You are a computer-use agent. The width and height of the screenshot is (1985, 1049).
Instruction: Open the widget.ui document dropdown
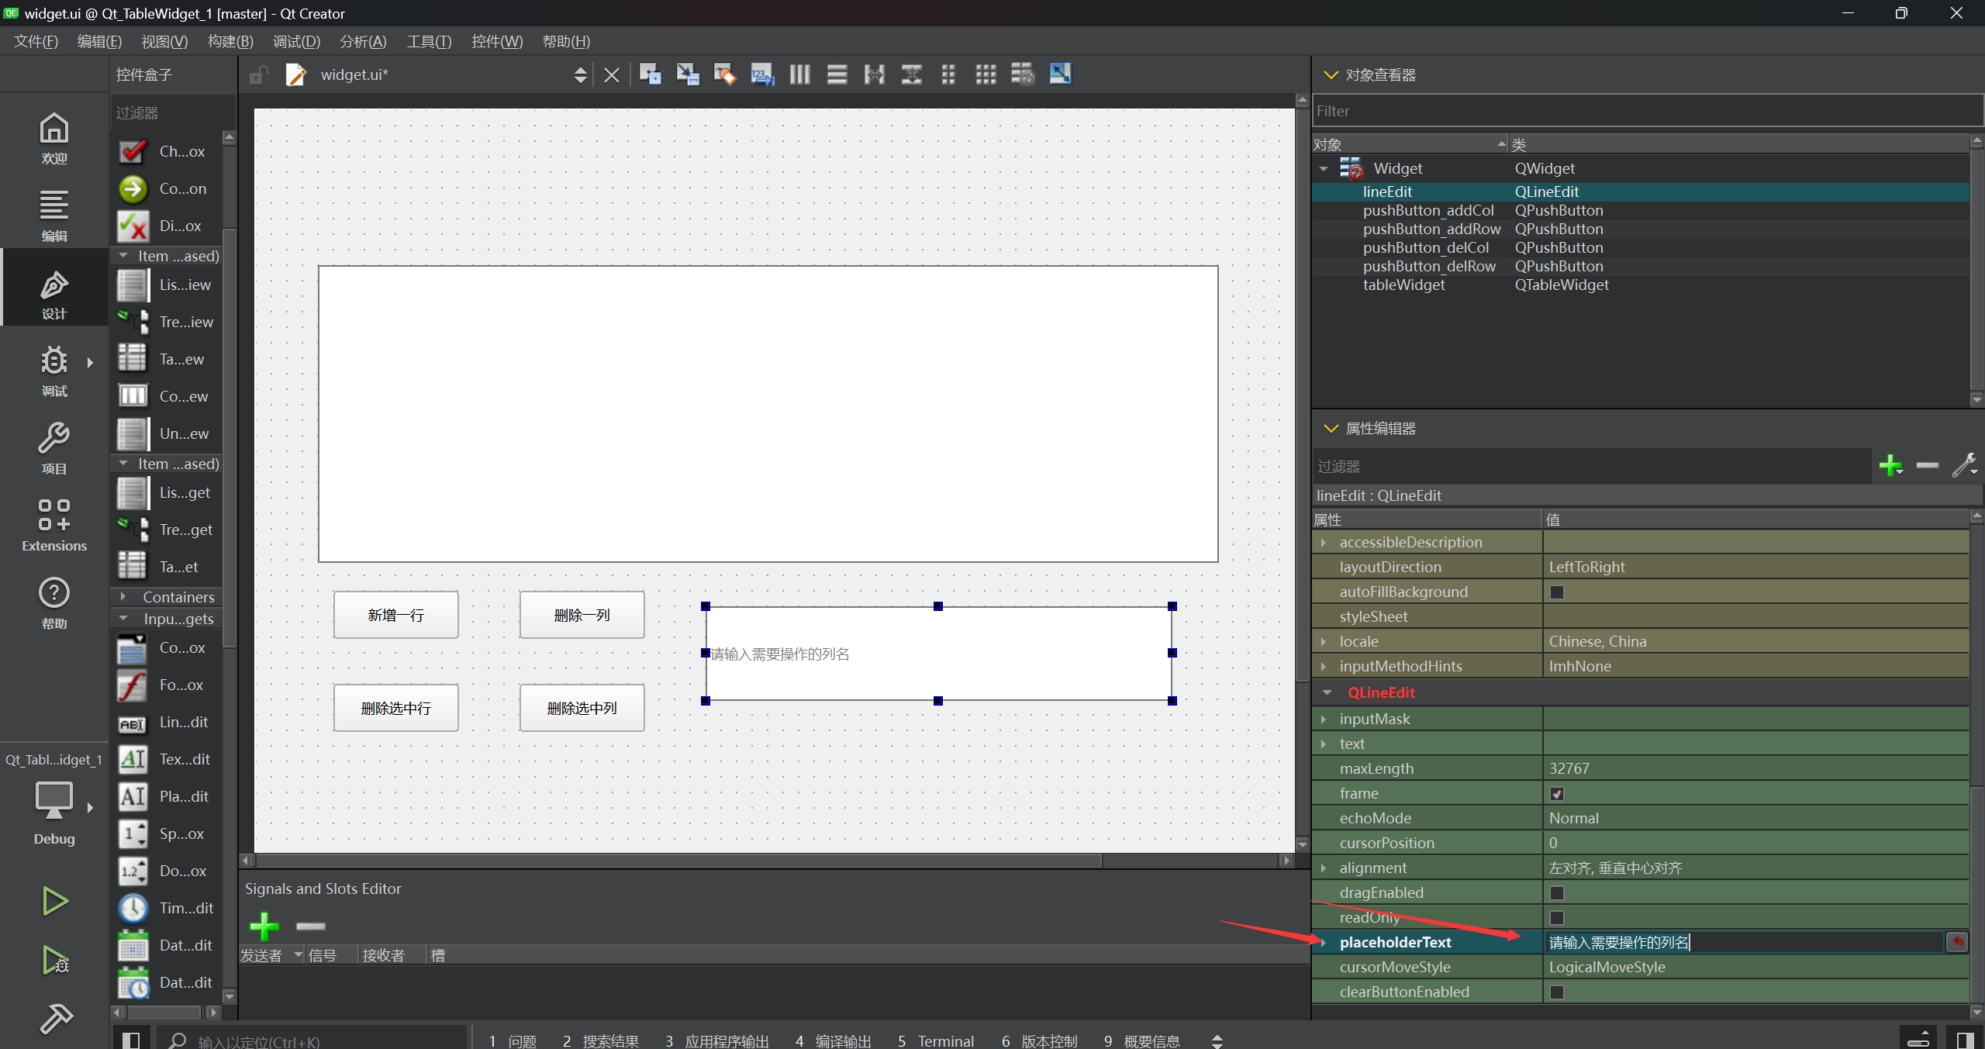[x=580, y=75]
